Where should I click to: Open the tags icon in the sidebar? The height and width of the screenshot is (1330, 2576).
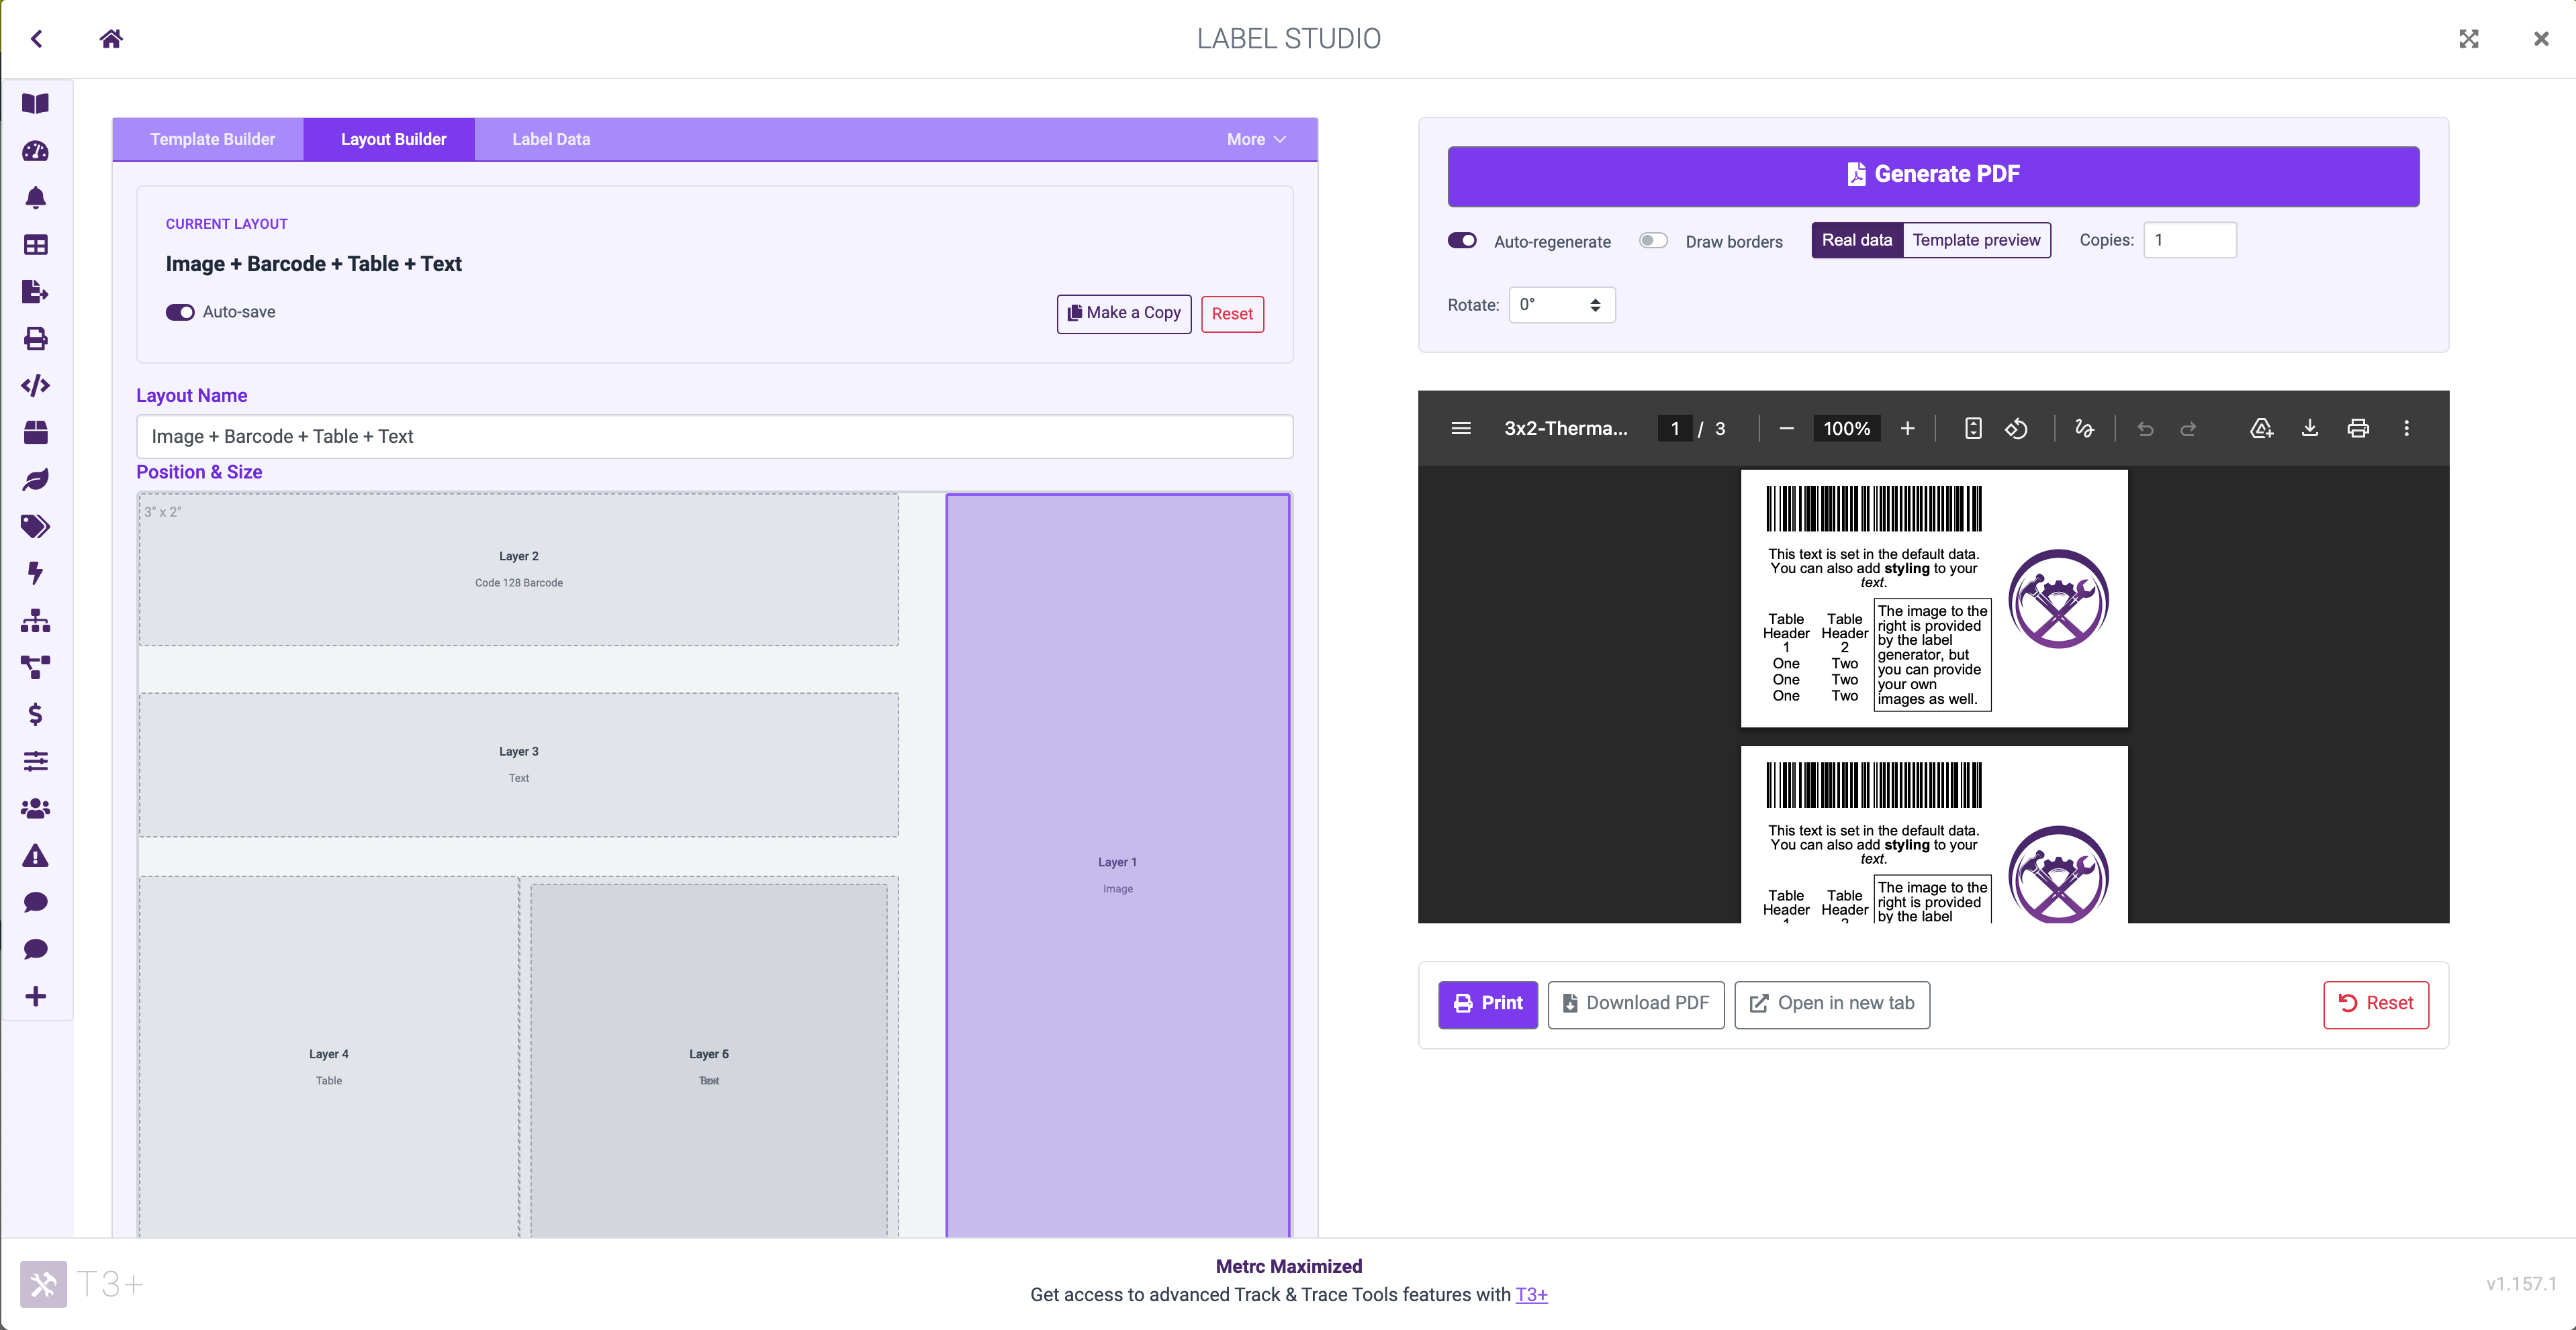point(36,527)
